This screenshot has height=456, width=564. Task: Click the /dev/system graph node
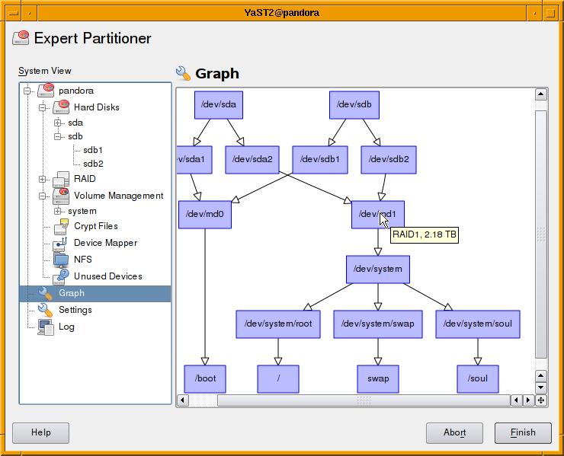378,269
